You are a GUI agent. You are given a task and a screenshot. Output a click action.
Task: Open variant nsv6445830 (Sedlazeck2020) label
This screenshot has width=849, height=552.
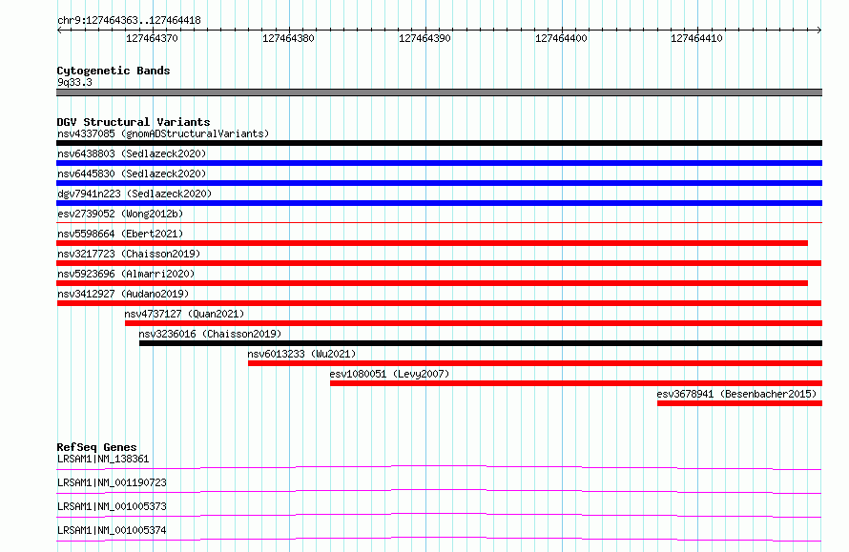click(132, 174)
